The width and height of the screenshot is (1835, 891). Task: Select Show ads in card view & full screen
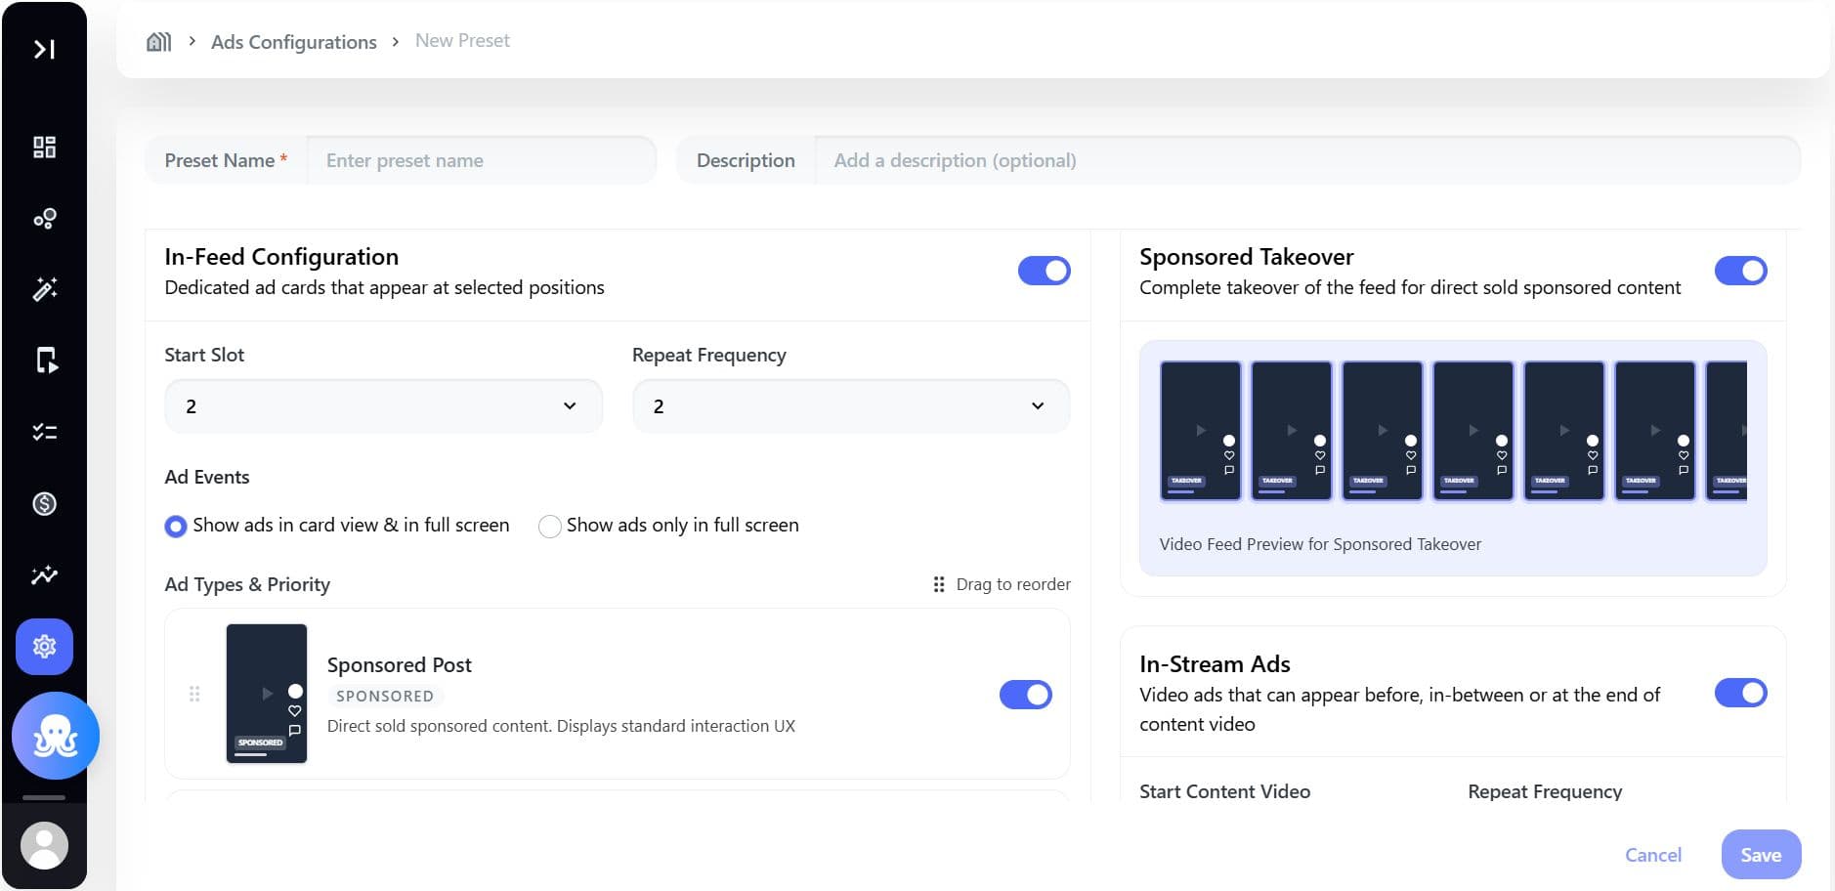pos(176,527)
